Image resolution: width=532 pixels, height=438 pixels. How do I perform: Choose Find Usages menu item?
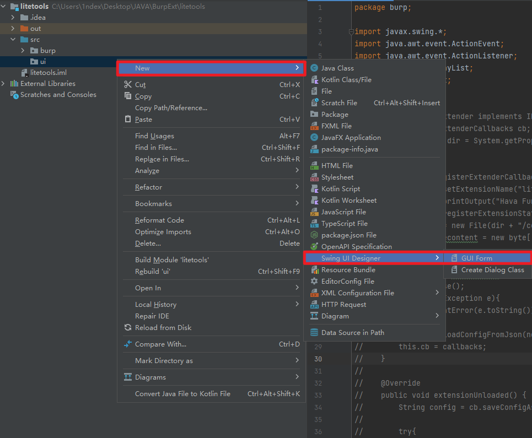[211, 136]
